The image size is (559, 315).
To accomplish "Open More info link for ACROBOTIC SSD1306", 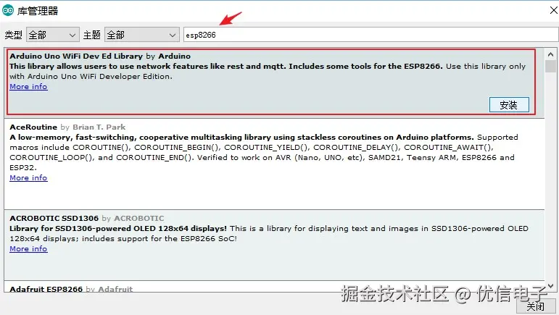I will coord(28,249).
